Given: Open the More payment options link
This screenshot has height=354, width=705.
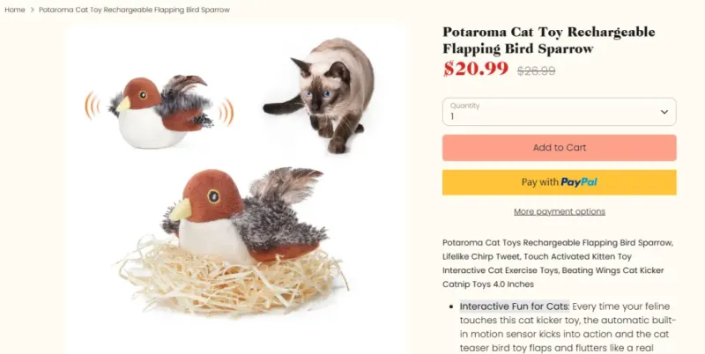Looking at the screenshot, I should click(559, 211).
